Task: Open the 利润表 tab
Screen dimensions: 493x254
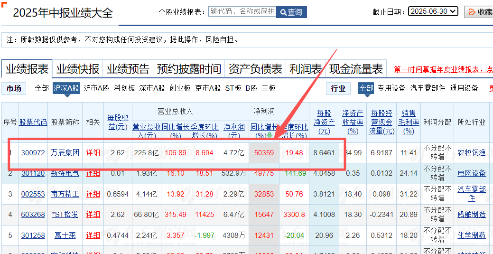Action: coord(305,69)
